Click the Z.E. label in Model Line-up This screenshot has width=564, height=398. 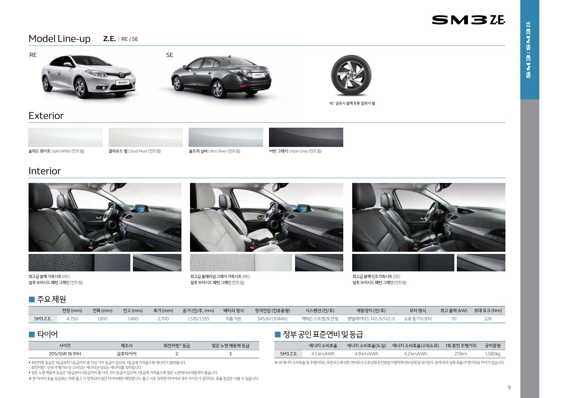pyautogui.click(x=109, y=39)
